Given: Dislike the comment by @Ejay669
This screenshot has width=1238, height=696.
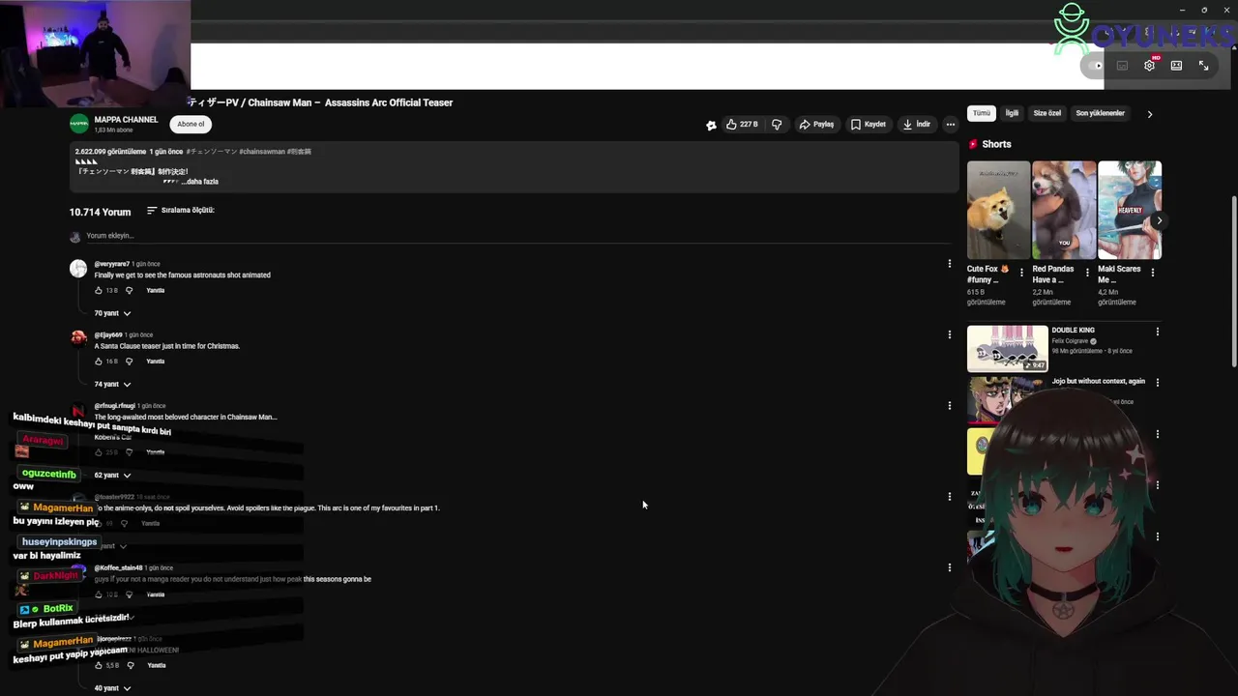Looking at the screenshot, I should click(x=130, y=362).
